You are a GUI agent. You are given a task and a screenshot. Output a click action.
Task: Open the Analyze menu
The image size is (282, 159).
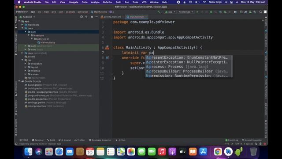tap(95, 2)
